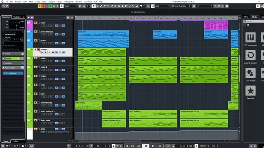Toggle the green global Read R automation
The width and height of the screenshot is (264, 148).
pyautogui.click(x=50, y=6)
